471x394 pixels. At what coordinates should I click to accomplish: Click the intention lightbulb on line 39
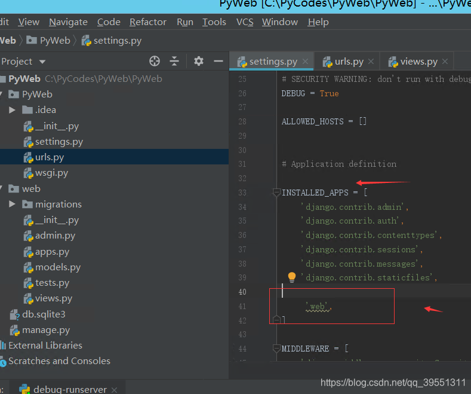292,277
